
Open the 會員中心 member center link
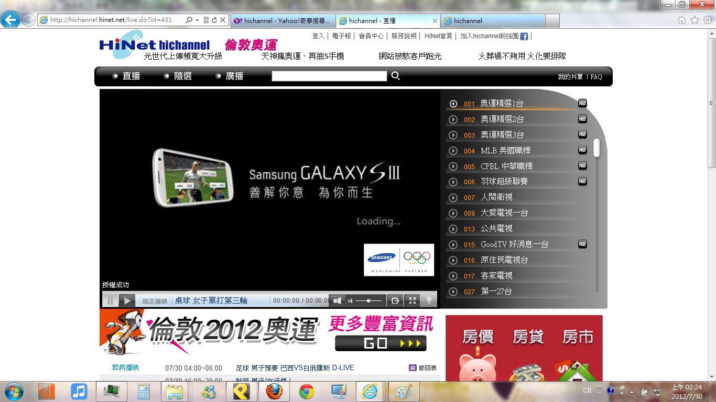point(371,36)
